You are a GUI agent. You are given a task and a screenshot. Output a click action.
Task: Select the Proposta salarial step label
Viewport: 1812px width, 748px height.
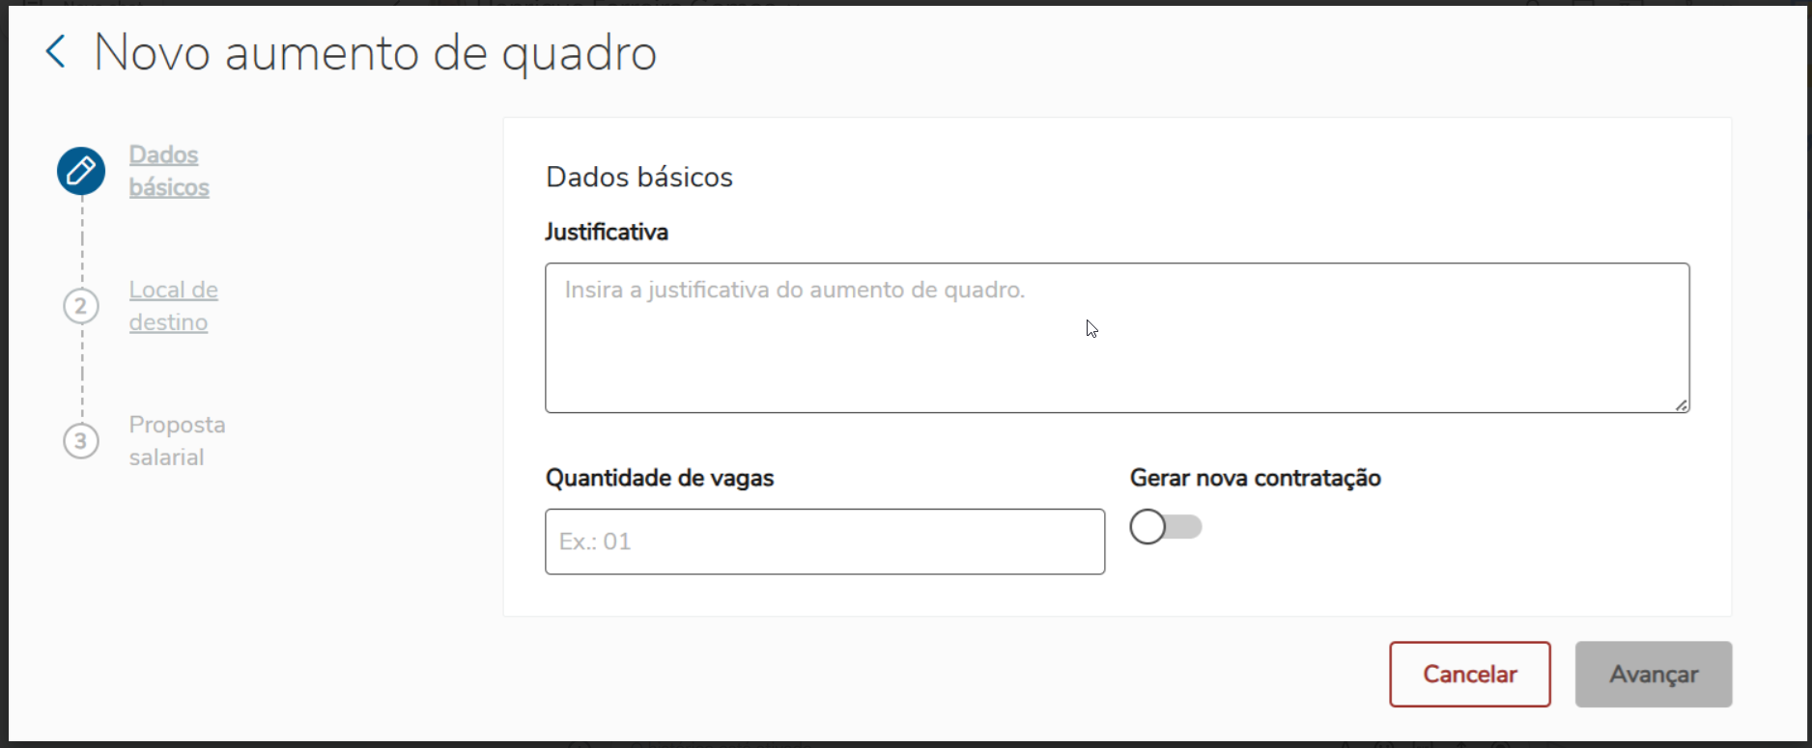(177, 441)
